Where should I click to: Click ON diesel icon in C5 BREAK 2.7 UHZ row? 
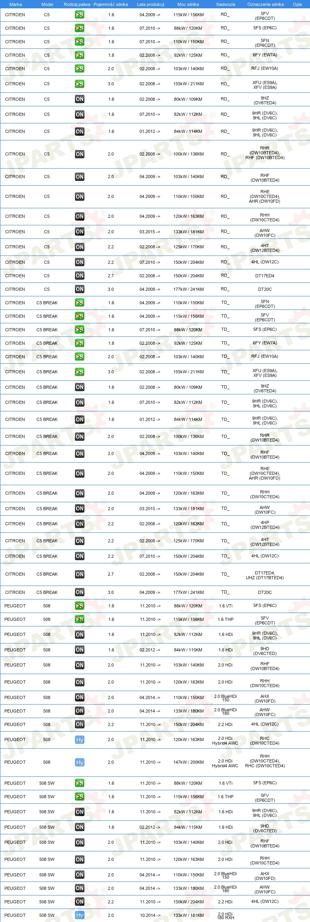[80, 574]
